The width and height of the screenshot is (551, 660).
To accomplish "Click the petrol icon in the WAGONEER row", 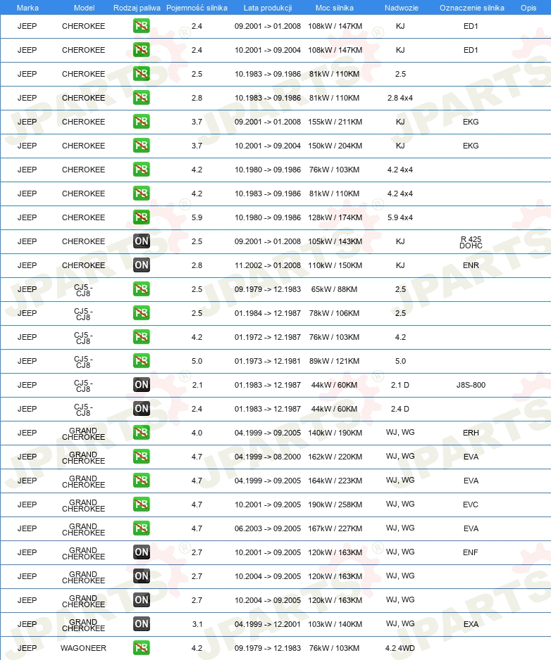I will (141, 648).
